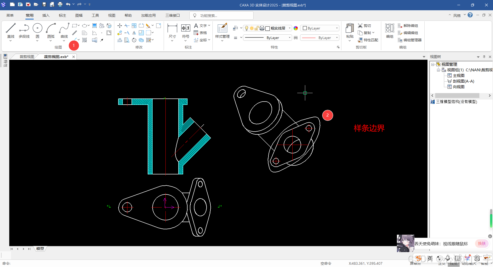
Task: Open the 尺寸 dimension tool
Action: tap(172, 31)
